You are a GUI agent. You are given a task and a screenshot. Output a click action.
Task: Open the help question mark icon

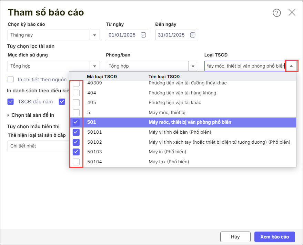276,13
